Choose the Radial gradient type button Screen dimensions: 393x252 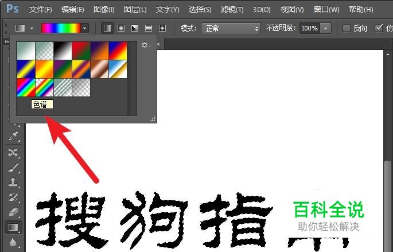click(121, 28)
